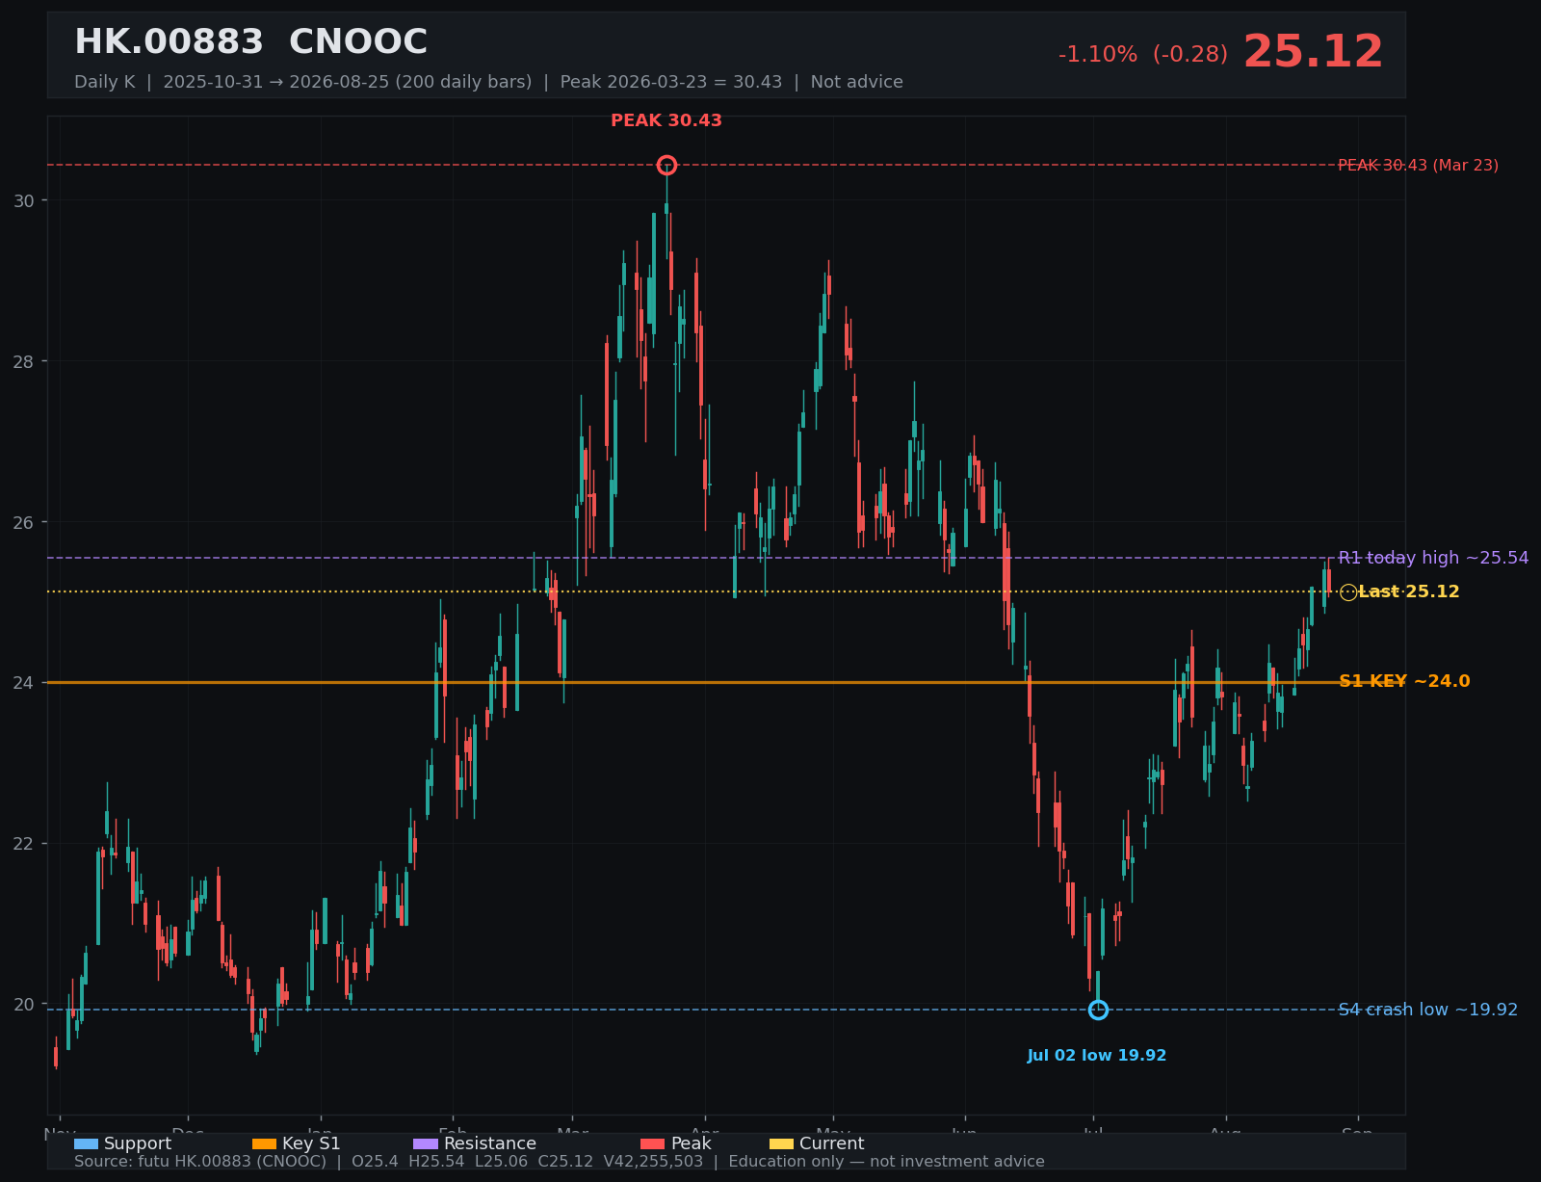Click the "Daily K" date range subtitle line
1541x1182 pixels.
(x=488, y=82)
